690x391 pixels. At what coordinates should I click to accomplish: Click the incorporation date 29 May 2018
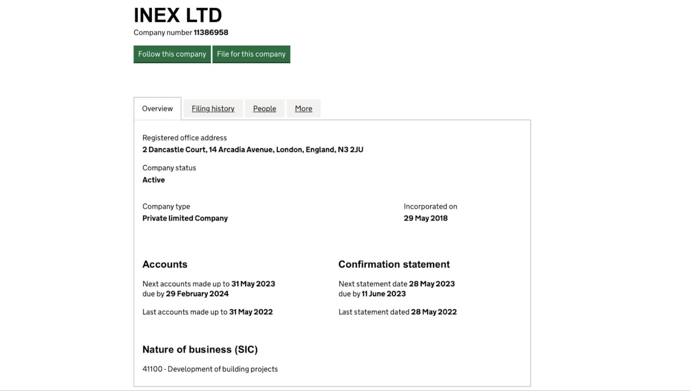[425, 218]
